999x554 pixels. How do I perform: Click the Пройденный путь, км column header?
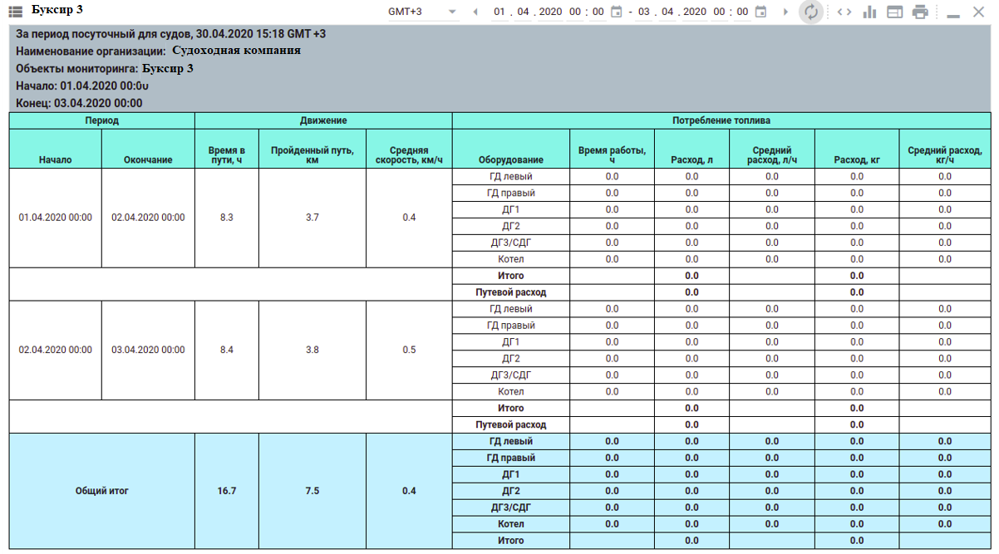(312, 154)
